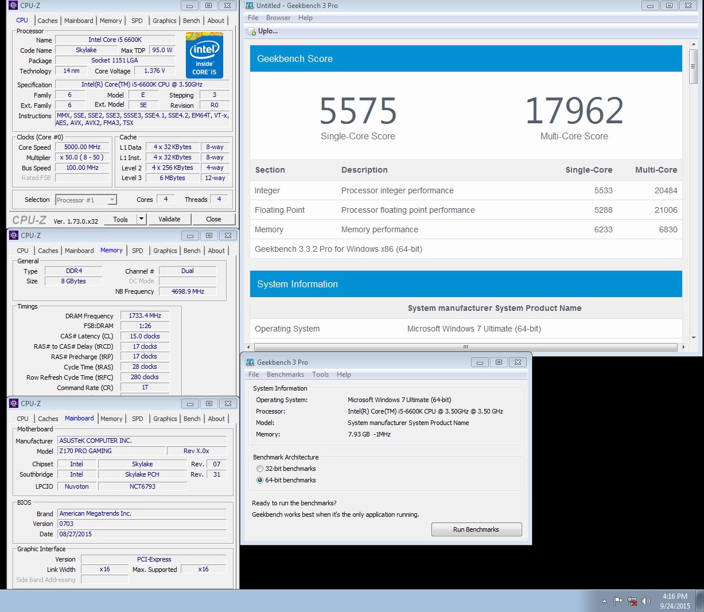Viewport: 704px width, 612px height.
Task: Click the Validate button in CPU-Z
Action: [x=169, y=219]
